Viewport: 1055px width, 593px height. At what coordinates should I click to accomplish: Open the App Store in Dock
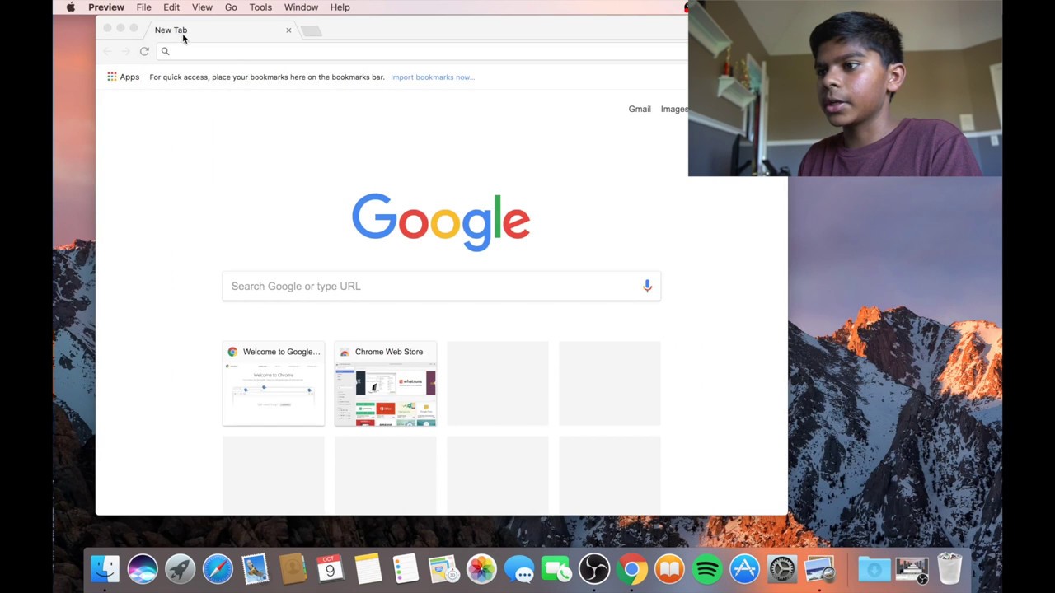[744, 569]
